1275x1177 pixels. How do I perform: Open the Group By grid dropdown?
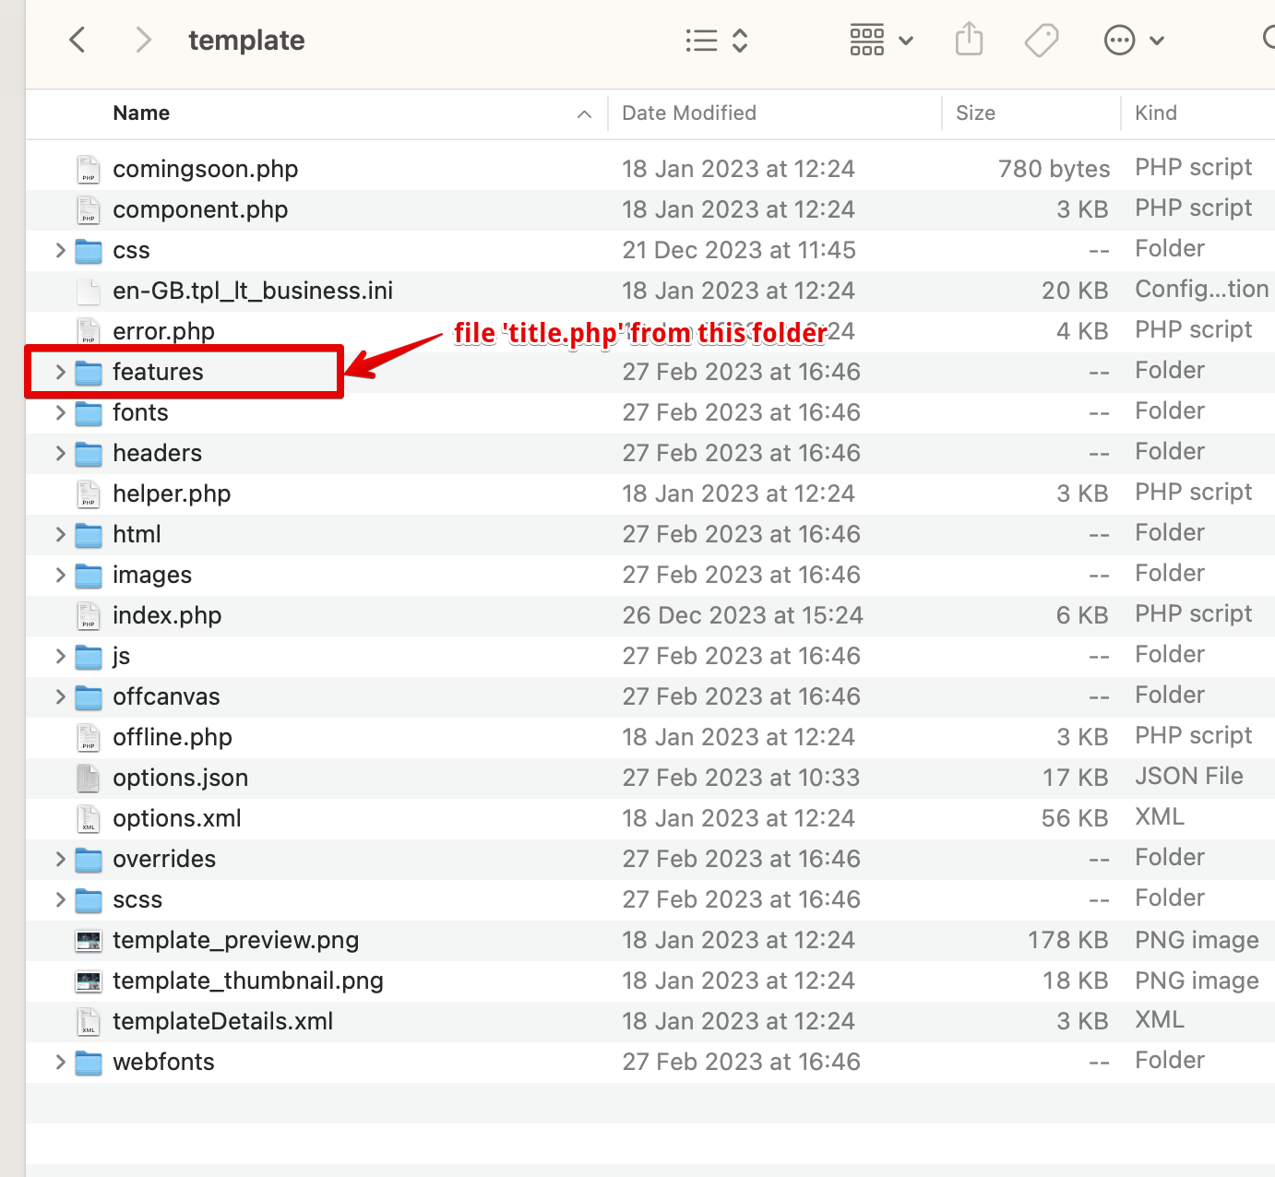coord(880,40)
